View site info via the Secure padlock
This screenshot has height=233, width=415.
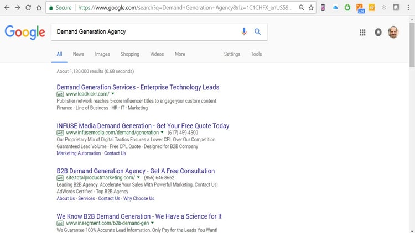tap(51, 8)
